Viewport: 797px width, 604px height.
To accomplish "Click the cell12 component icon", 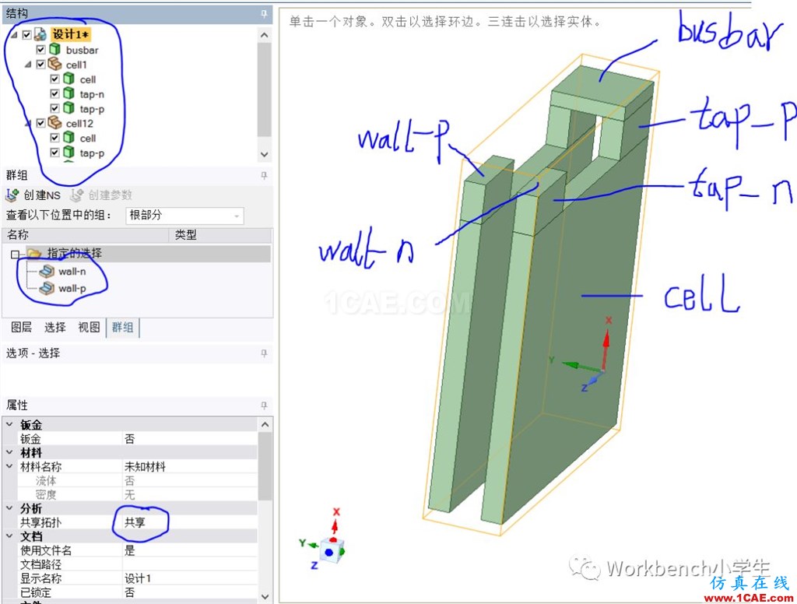I will point(54,123).
